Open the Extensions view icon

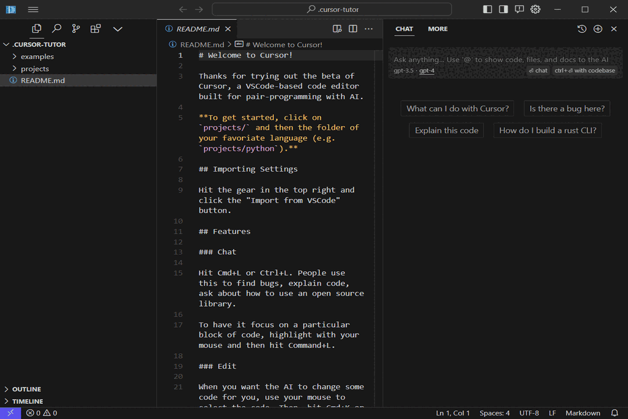tap(95, 29)
